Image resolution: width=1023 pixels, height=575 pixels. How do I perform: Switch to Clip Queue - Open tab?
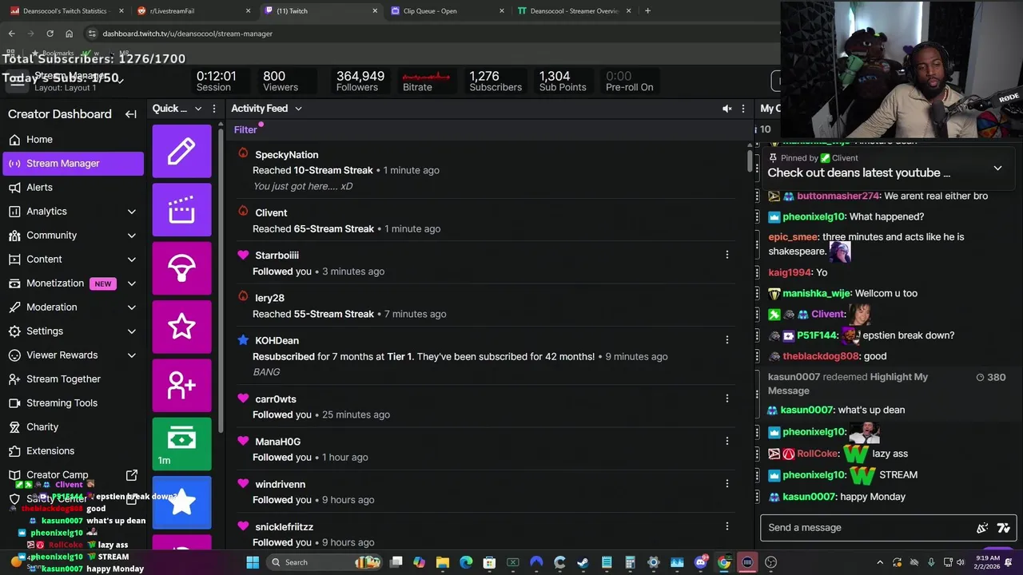449,11
